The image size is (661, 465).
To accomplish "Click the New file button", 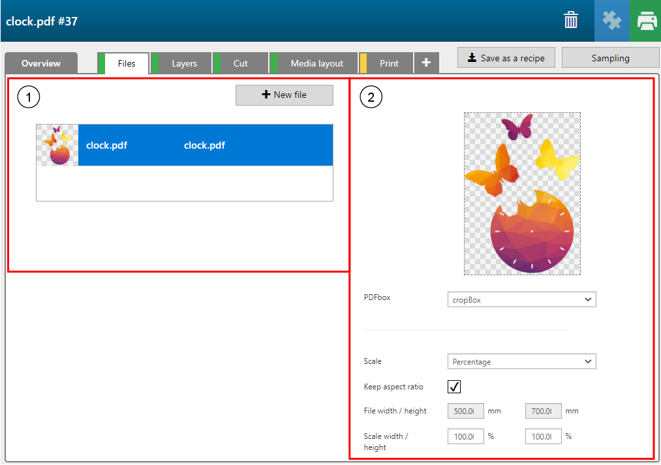I will click(x=284, y=95).
